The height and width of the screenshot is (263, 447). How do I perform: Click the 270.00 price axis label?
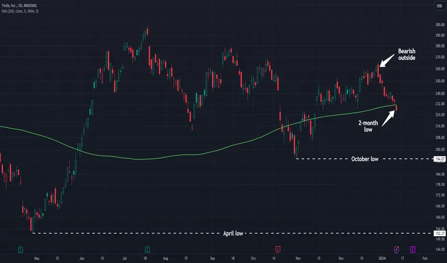(x=440, y=57)
